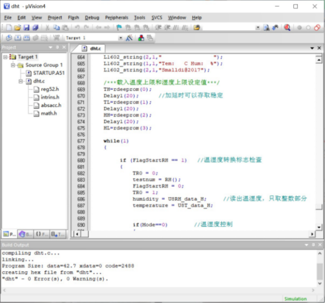Click the Translate current file icon

tap(9, 38)
